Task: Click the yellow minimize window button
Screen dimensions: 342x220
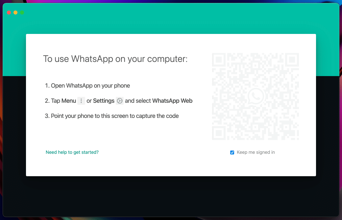Action: pyautogui.click(x=15, y=13)
